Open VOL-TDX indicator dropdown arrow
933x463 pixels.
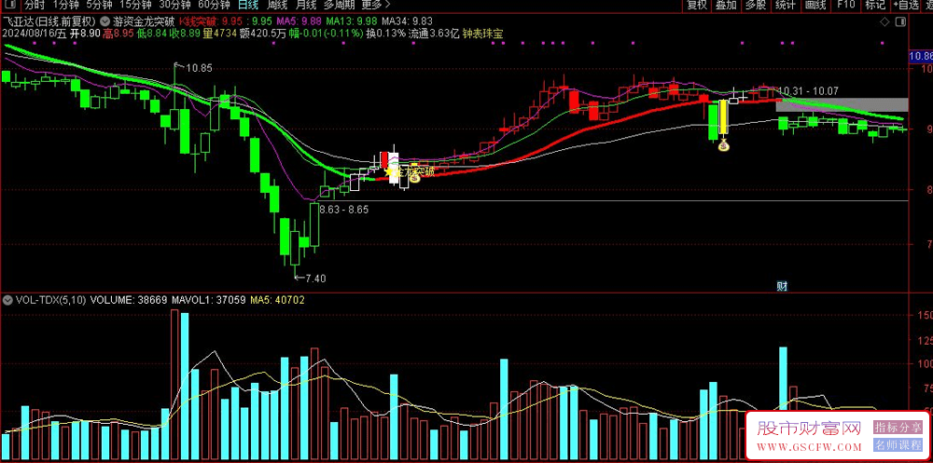point(7,300)
